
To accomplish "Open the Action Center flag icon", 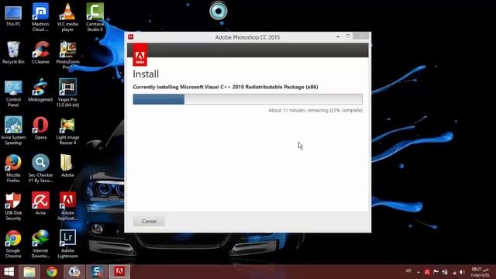I will pos(436,272).
